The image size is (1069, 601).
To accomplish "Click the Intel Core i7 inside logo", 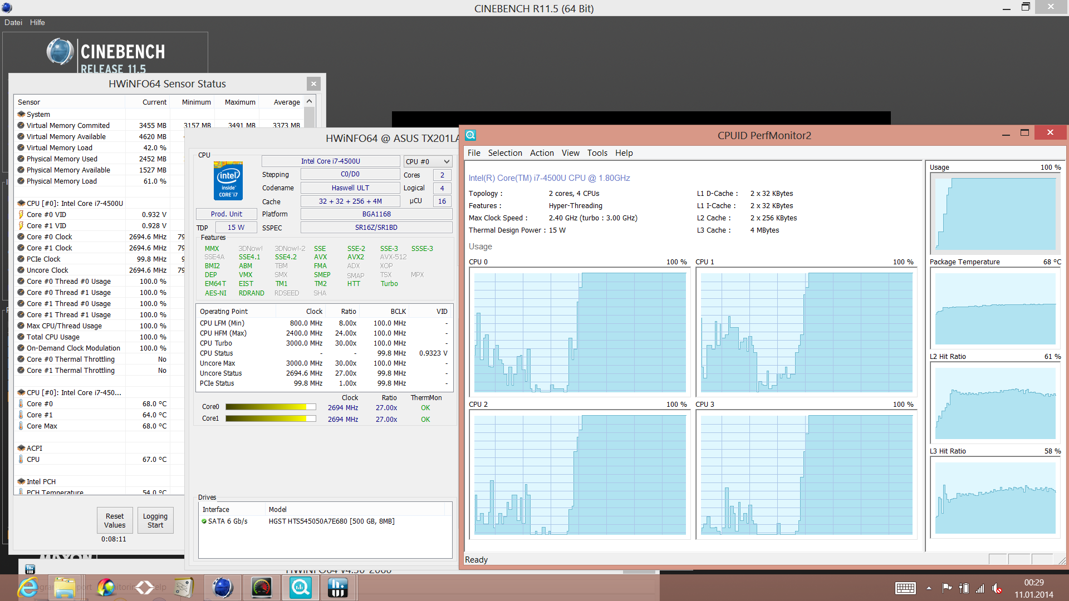I will [x=228, y=180].
